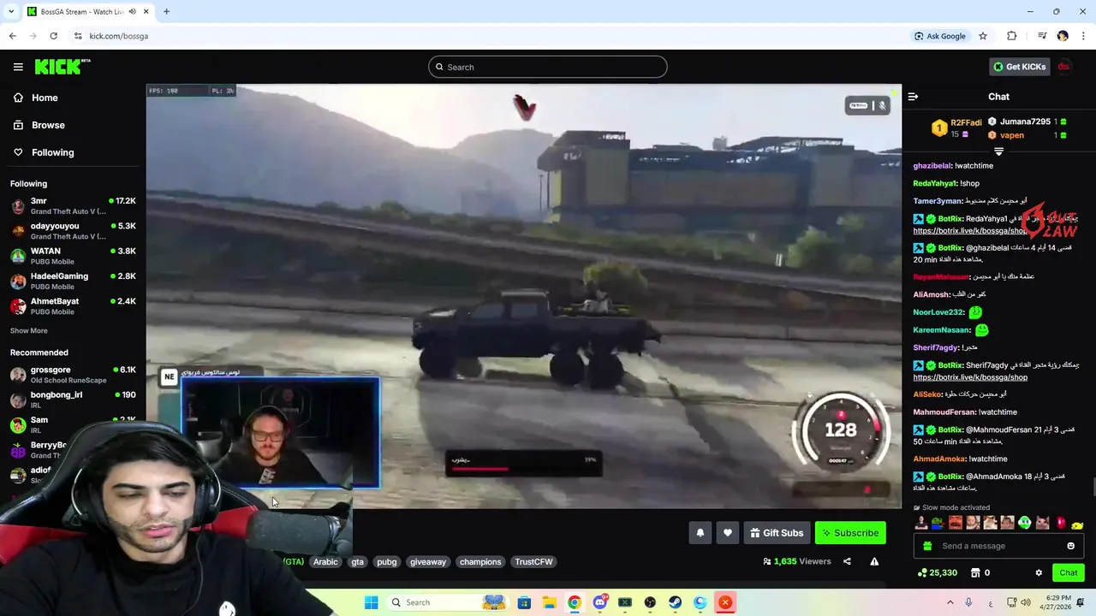The height and width of the screenshot is (616, 1096).
Task: Open the Chrome media control icon
Action: pyautogui.click(x=1042, y=36)
